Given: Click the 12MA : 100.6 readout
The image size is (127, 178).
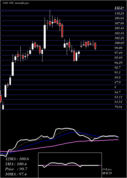Looking at the screenshot, I should pyautogui.click(x=17, y=159).
